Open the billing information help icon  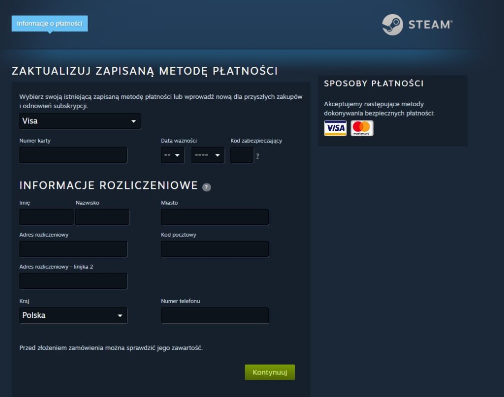click(x=206, y=187)
